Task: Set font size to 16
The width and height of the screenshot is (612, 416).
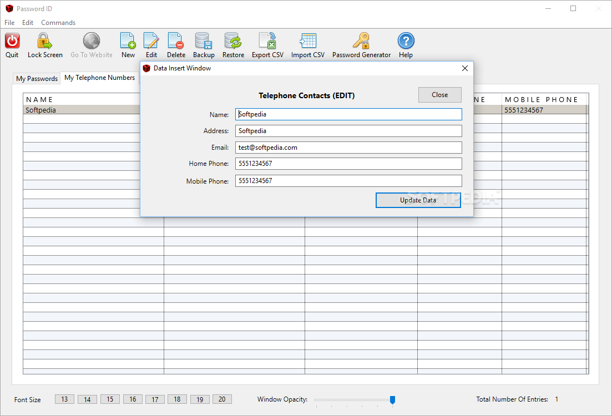Action: coord(133,399)
